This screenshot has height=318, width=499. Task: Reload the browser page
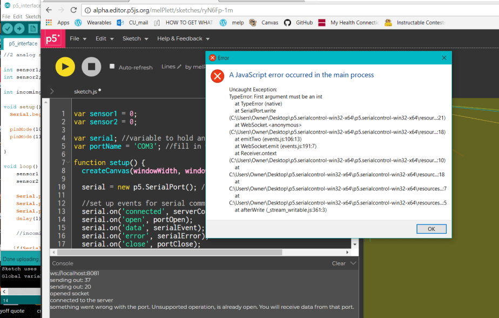click(x=74, y=10)
